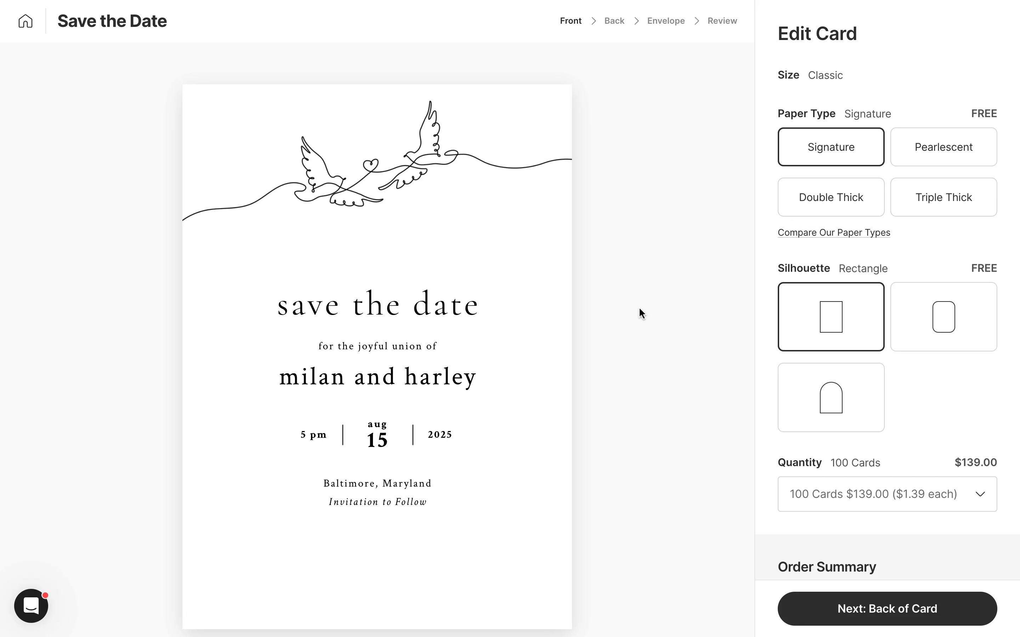Choose Double Thick paper type
Image resolution: width=1020 pixels, height=637 pixels.
831,197
